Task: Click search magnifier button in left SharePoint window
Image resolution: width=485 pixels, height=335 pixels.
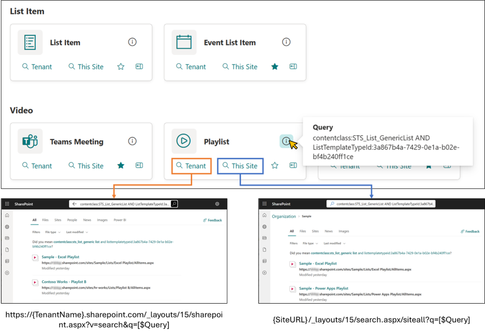Action: point(174,204)
